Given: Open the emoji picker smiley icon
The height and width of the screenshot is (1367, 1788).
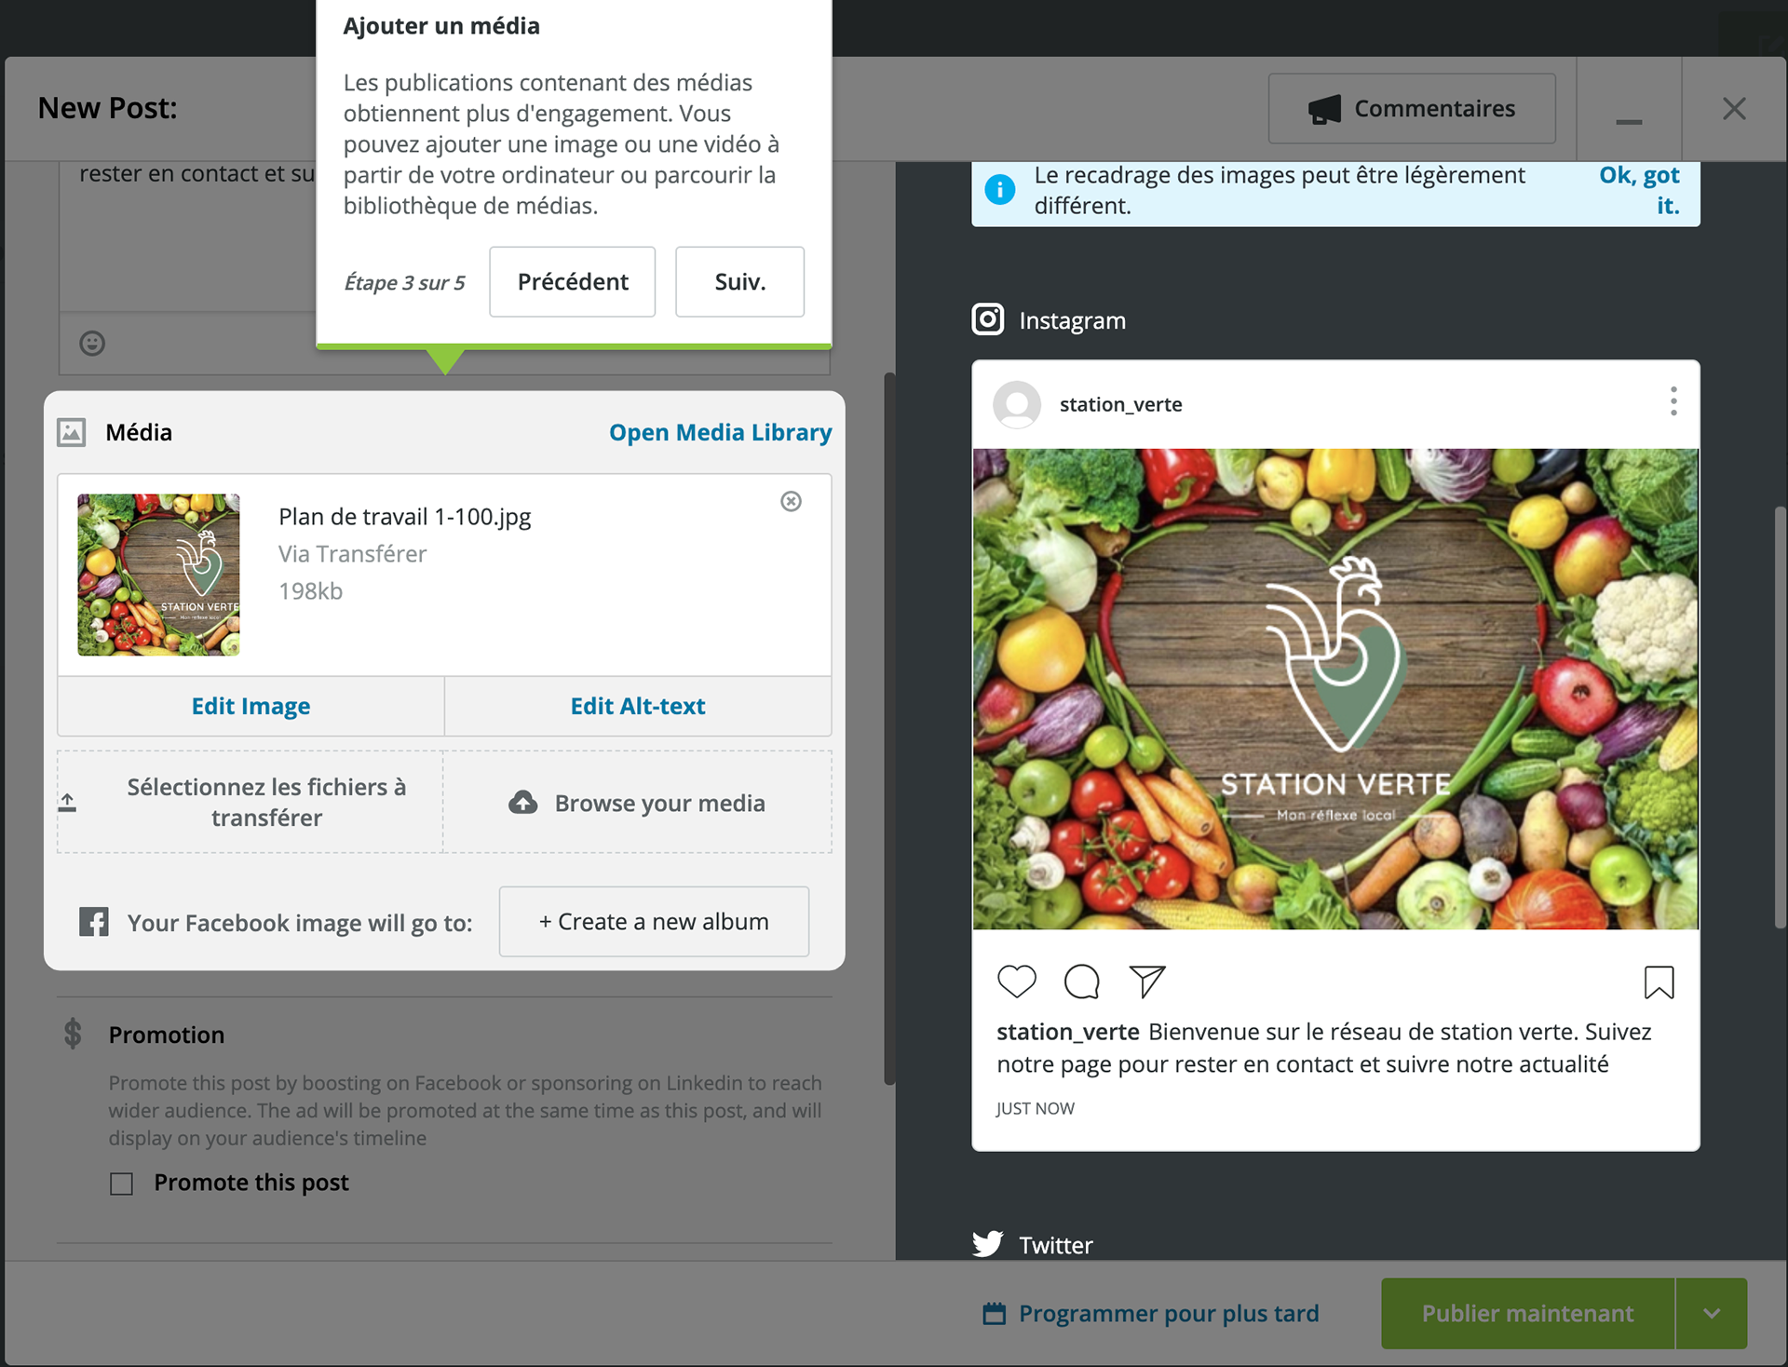Looking at the screenshot, I should click(x=92, y=344).
